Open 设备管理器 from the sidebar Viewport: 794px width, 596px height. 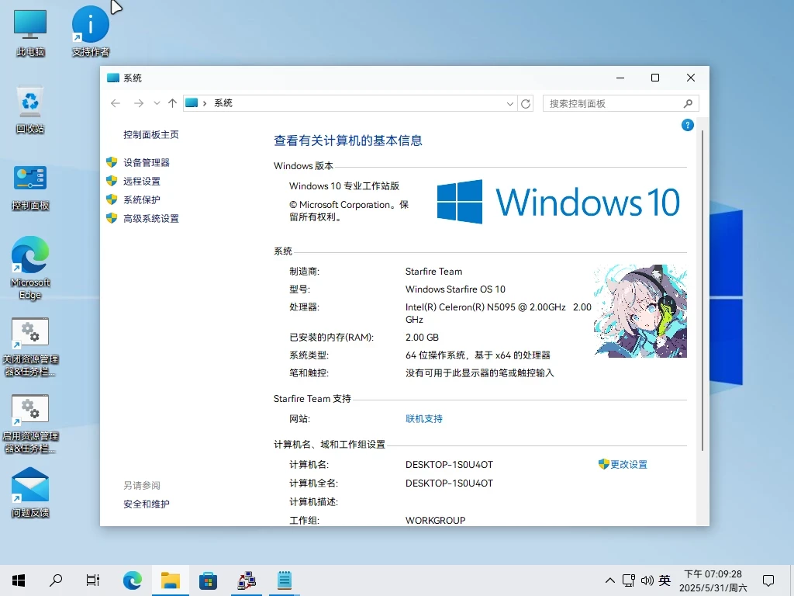pyautogui.click(x=147, y=162)
